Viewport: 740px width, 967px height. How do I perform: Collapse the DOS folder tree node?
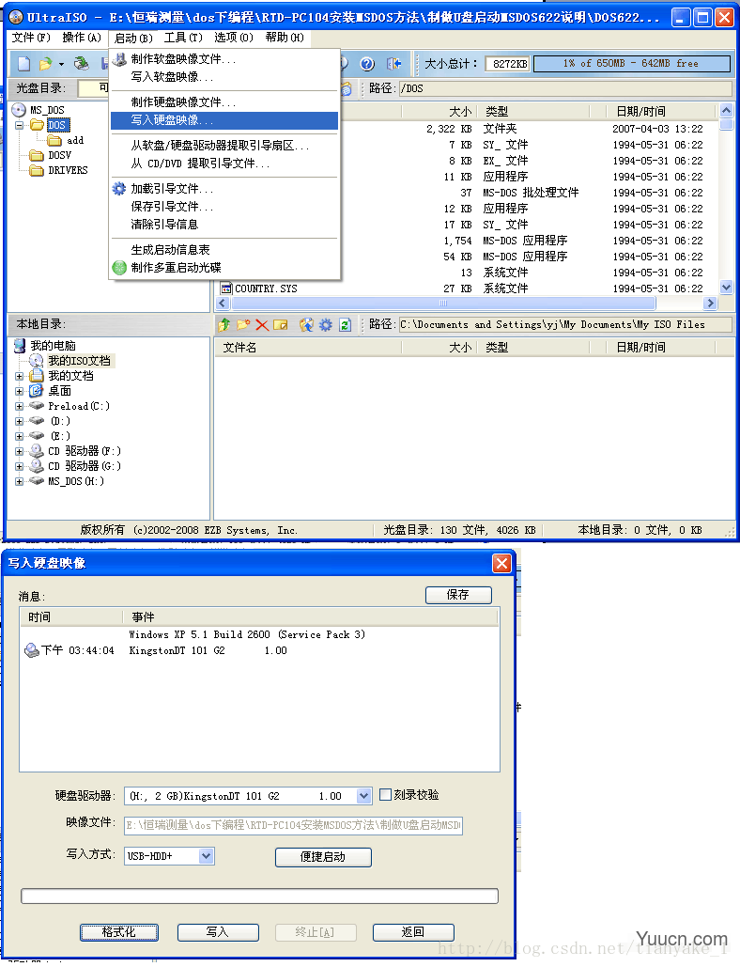19,125
